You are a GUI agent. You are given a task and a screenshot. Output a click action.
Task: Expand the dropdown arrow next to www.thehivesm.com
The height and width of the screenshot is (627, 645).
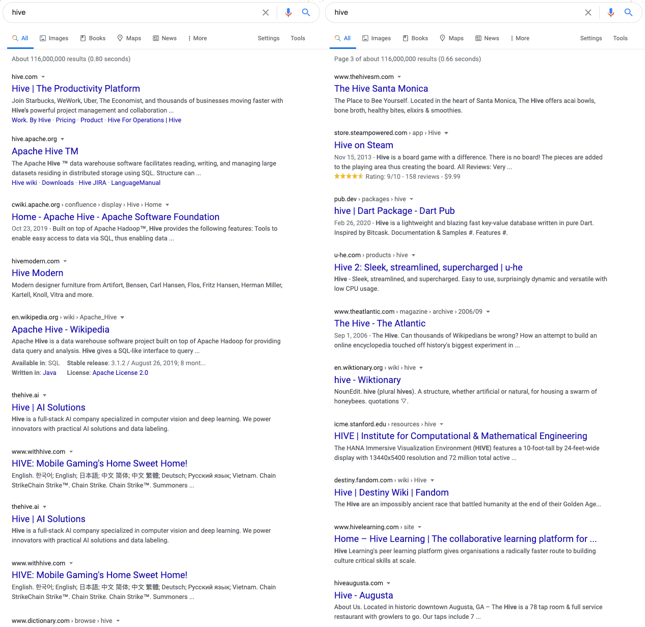399,77
